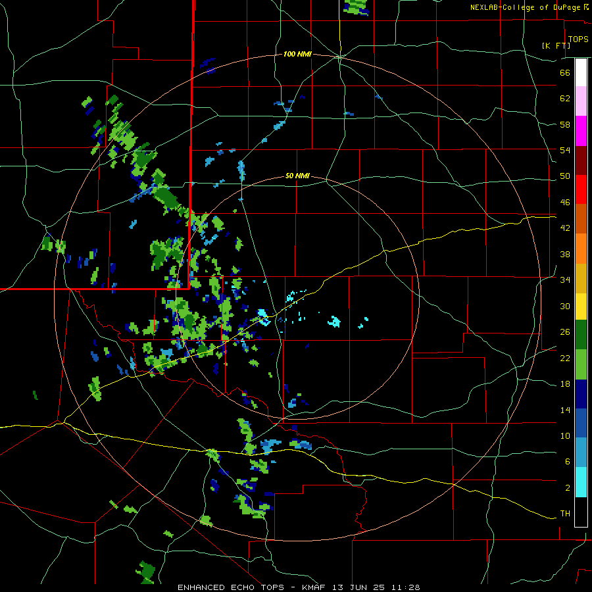592x592 pixels.
Task: Click the dark red legend swatch
Action: pyautogui.click(x=581, y=160)
